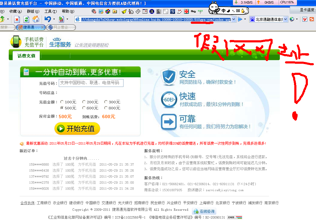The width and height of the screenshot is (316, 224).
Task: Click the blue undo arrow icon
Action: [x=48, y=19]
